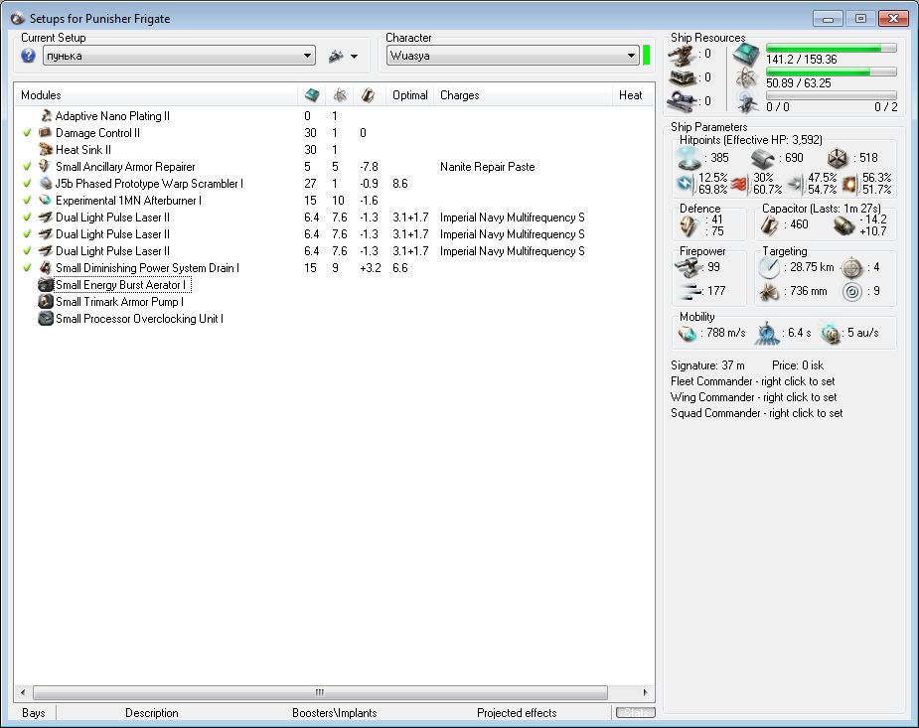Click the Experimental 1MN Afterburner I module icon
The height and width of the screenshot is (728, 919).
click(45, 201)
